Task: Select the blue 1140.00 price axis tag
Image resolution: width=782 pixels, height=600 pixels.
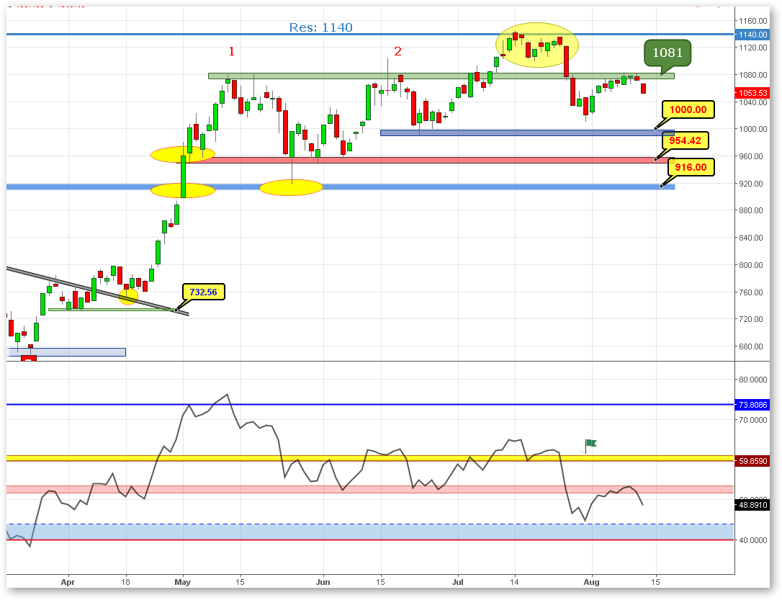Action: [752, 35]
